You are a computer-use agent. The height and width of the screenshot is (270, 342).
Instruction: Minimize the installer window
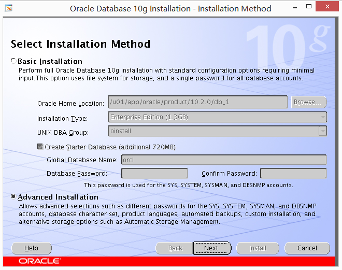click(295, 7)
